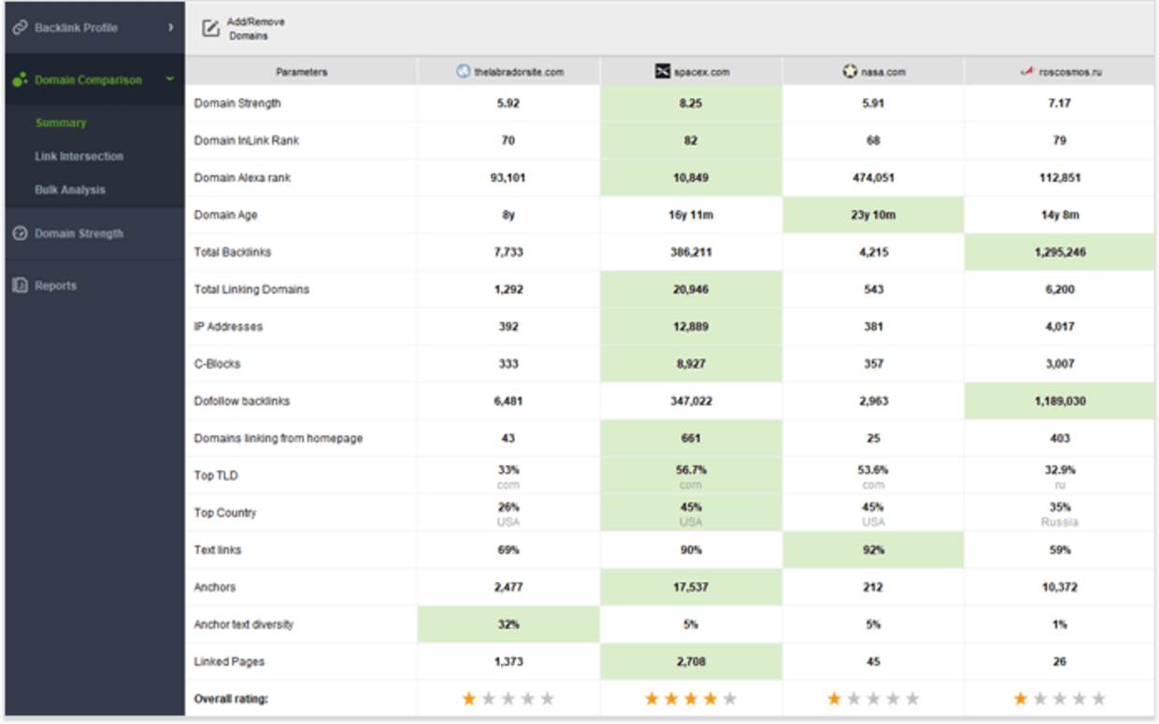Screen dimensions: 1159x724
Task: Click the Add/Remove Domains pencil icon
Action: (209, 26)
